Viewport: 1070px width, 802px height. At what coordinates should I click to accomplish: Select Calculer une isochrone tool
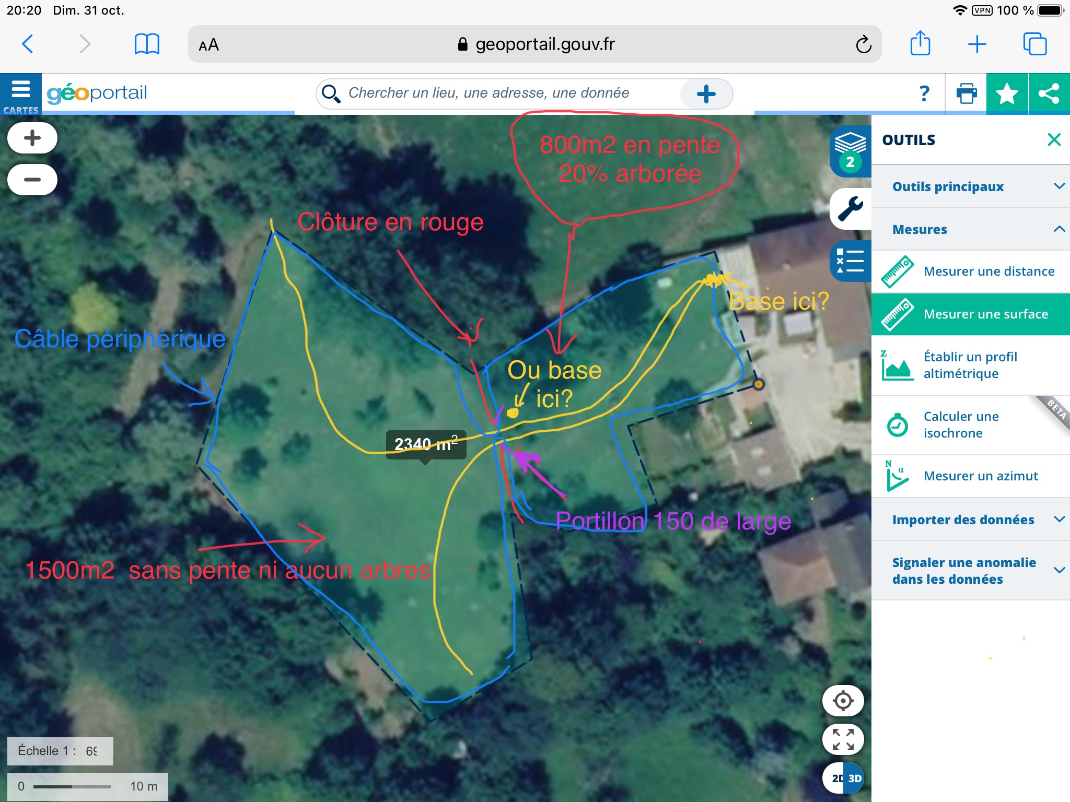pos(971,425)
